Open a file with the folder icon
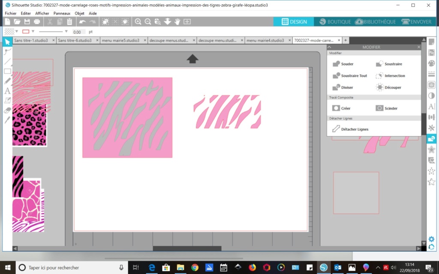Viewport: 439px width, 274px height. [17, 21]
